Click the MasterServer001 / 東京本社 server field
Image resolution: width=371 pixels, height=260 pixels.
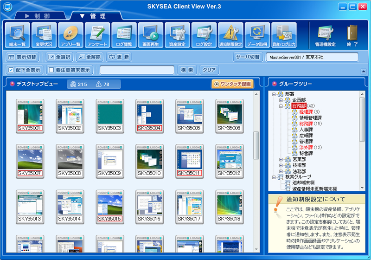tap(312, 57)
